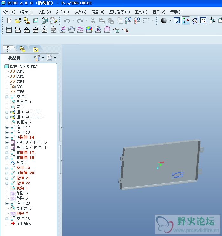Open the 文件(F) menu
The width and height of the screenshot is (222, 236).
(x=9, y=12)
